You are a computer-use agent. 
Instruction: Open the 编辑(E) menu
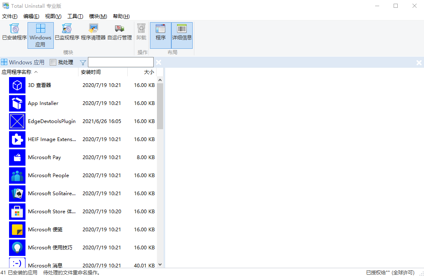click(x=31, y=16)
